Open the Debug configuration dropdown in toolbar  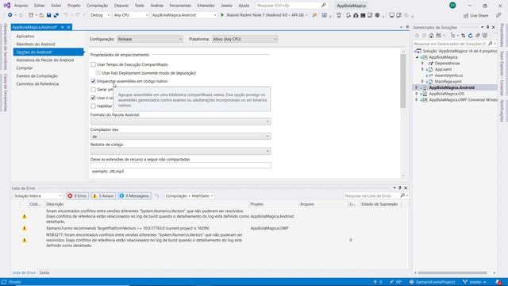tap(99, 15)
